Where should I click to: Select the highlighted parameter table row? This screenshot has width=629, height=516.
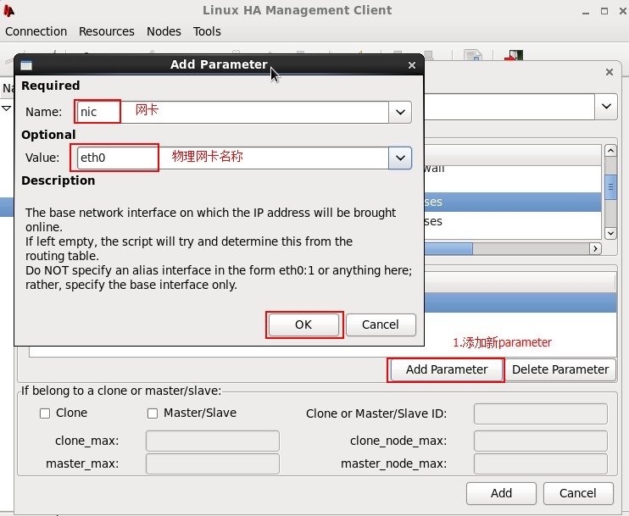point(520,302)
